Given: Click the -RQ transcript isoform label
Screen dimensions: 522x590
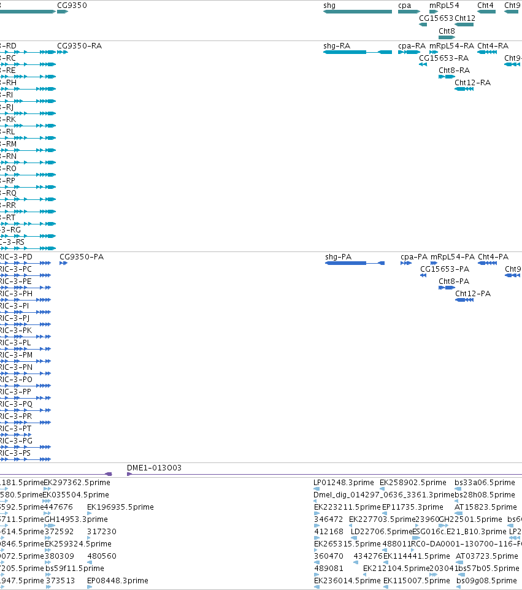Looking at the screenshot, I should pyautogui.click(x=8, y=193).
